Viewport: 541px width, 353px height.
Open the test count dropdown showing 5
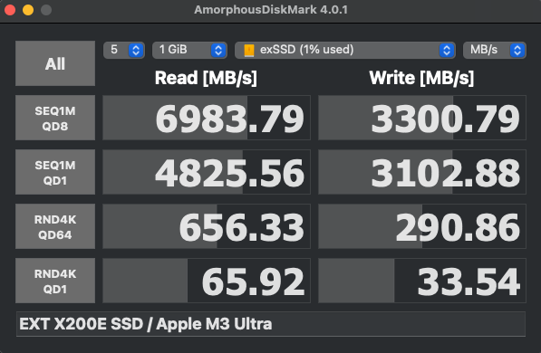pos(124,51)
